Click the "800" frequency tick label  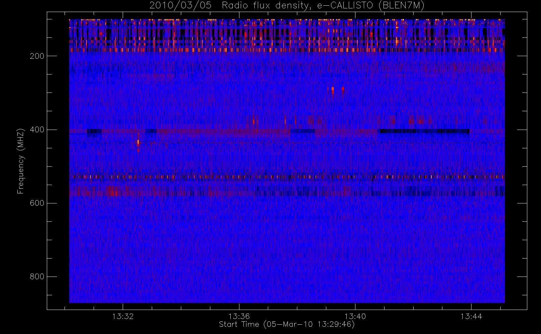[37, 277]
